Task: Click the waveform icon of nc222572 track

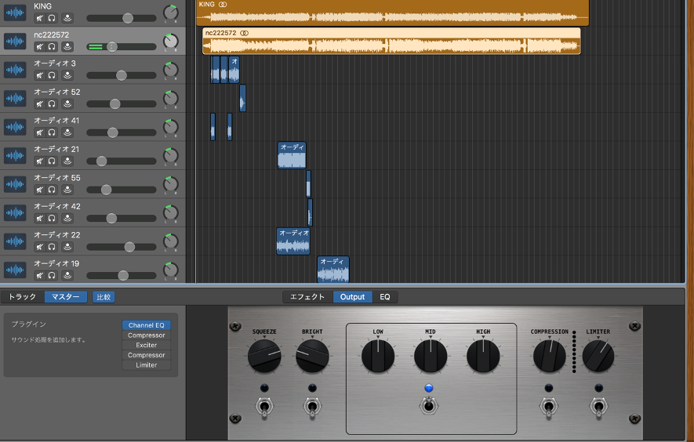Action: tap(15, 42)
